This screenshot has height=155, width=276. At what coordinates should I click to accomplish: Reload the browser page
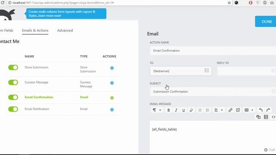[3, 3]
